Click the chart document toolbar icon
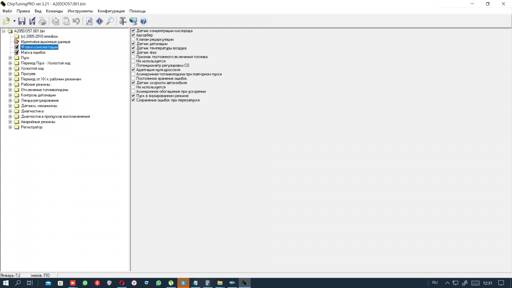Image resolution: width=512 pixels, height=288 pixels. [89, 21]
